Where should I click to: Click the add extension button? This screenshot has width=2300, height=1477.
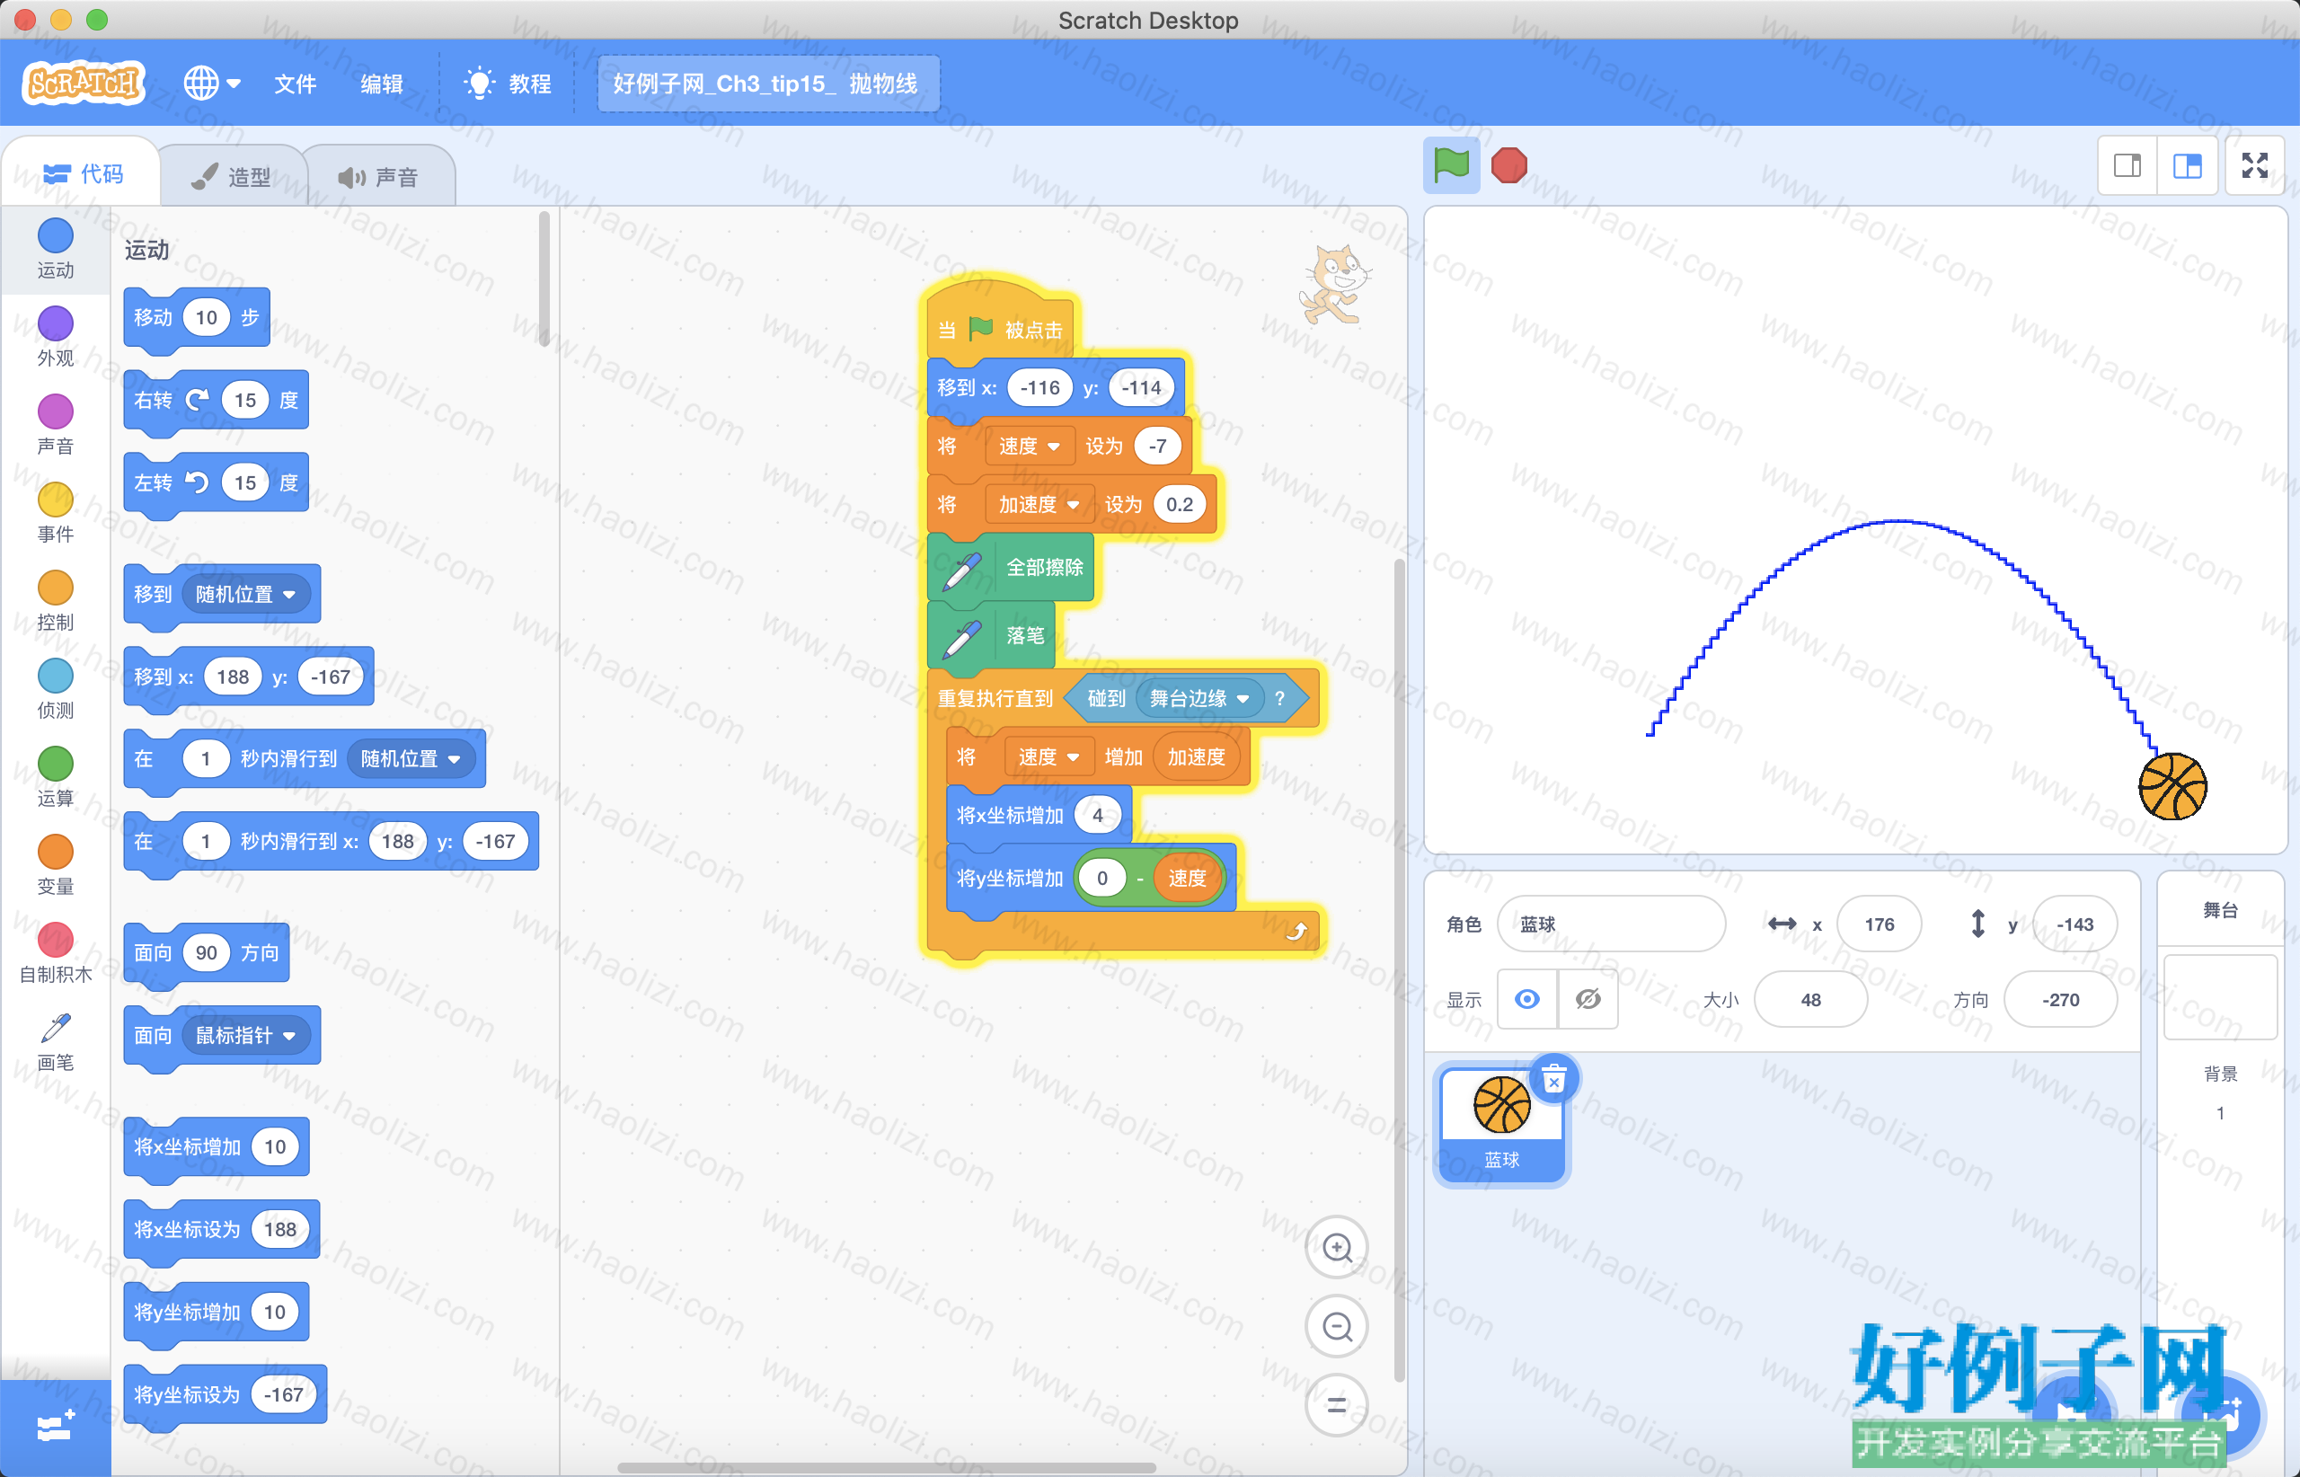(x=55, y=1428)
